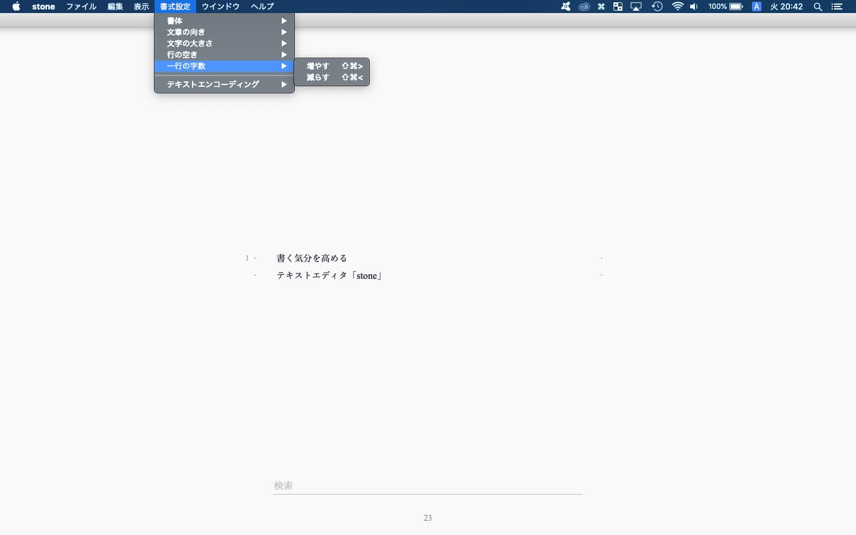Expand the 文章の向き submenu
Image resolution: width=856 pixels, height=535 pixels.
(x=224, y=32)
